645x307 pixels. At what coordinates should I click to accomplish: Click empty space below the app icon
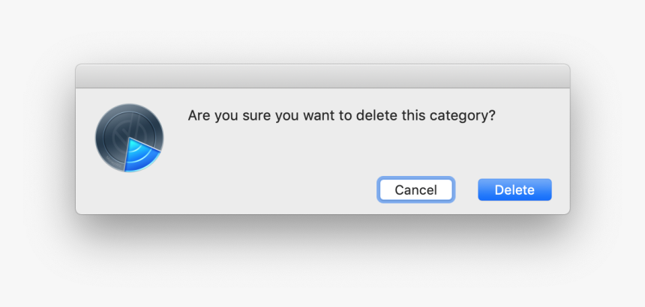click(x=129, y=193)
